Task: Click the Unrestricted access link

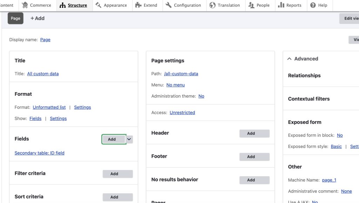Action: (x=182, y=113)
